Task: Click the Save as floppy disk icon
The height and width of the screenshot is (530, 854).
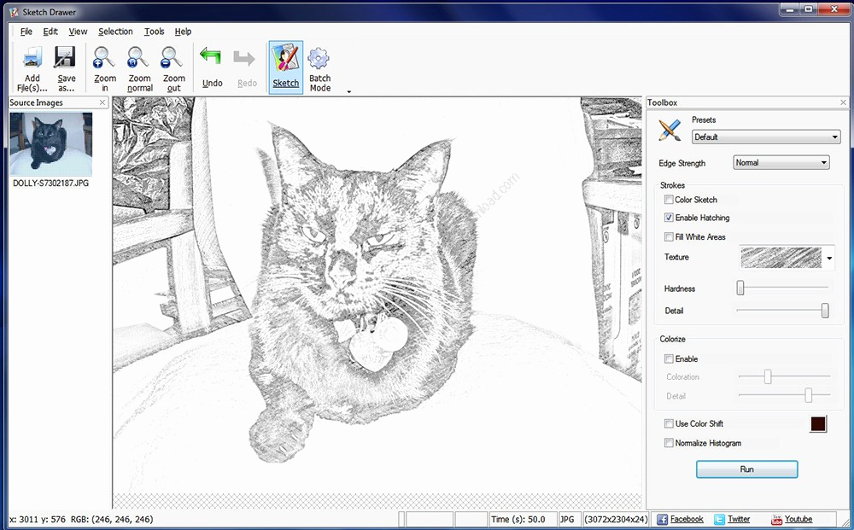Action: [66, 59]
